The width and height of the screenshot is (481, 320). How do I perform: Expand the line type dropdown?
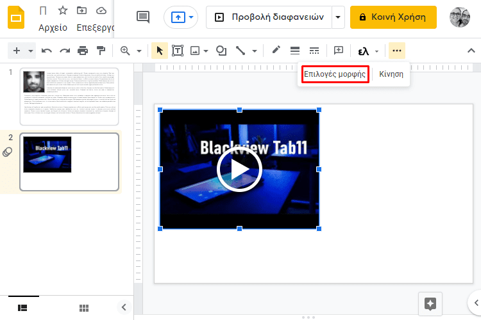[255, 51]
